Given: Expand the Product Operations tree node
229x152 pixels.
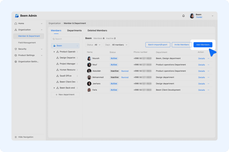Looking at the screenshot, I should click(54, 52).
